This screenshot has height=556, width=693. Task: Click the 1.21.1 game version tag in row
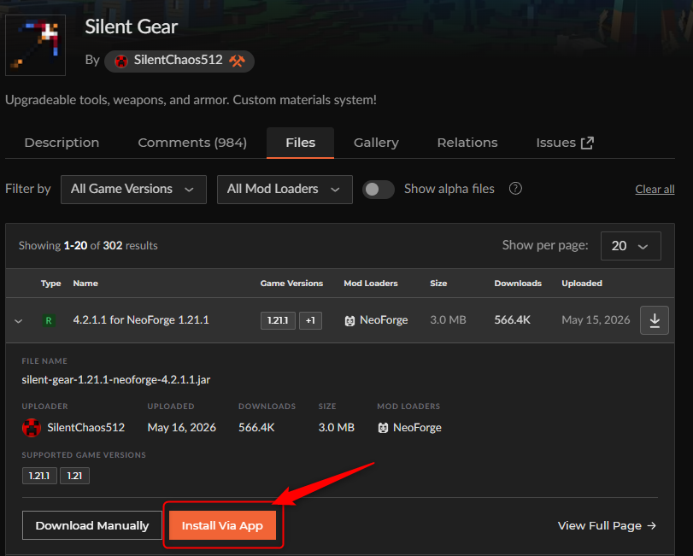point(278,320)
